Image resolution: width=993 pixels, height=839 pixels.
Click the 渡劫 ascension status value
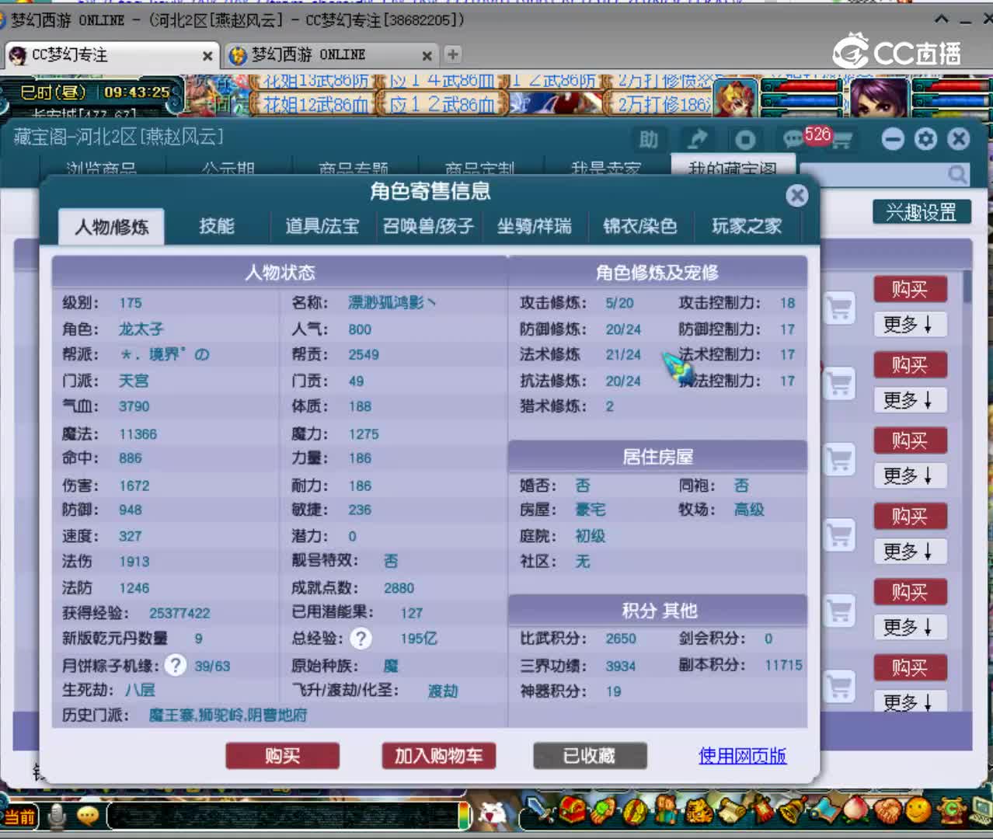click(x=443, y=691)
